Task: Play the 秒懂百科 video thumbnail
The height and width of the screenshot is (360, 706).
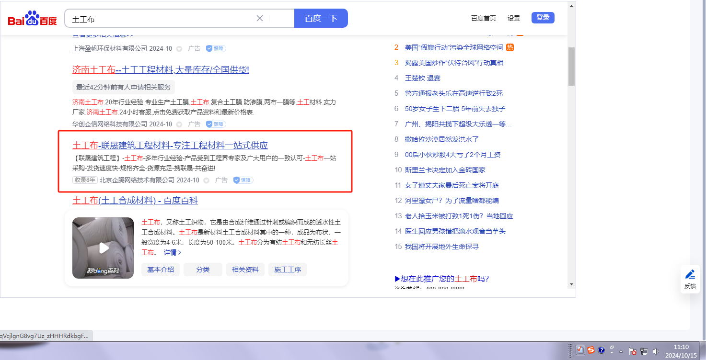Action: coord(103,248)
